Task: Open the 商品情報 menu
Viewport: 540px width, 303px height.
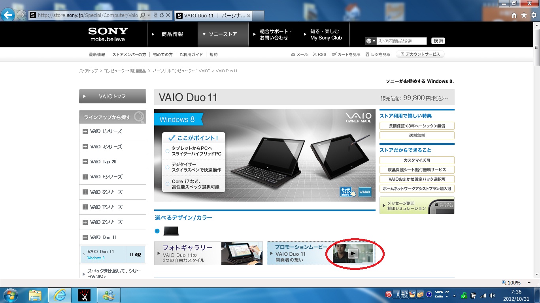Action: click(172, 34)
